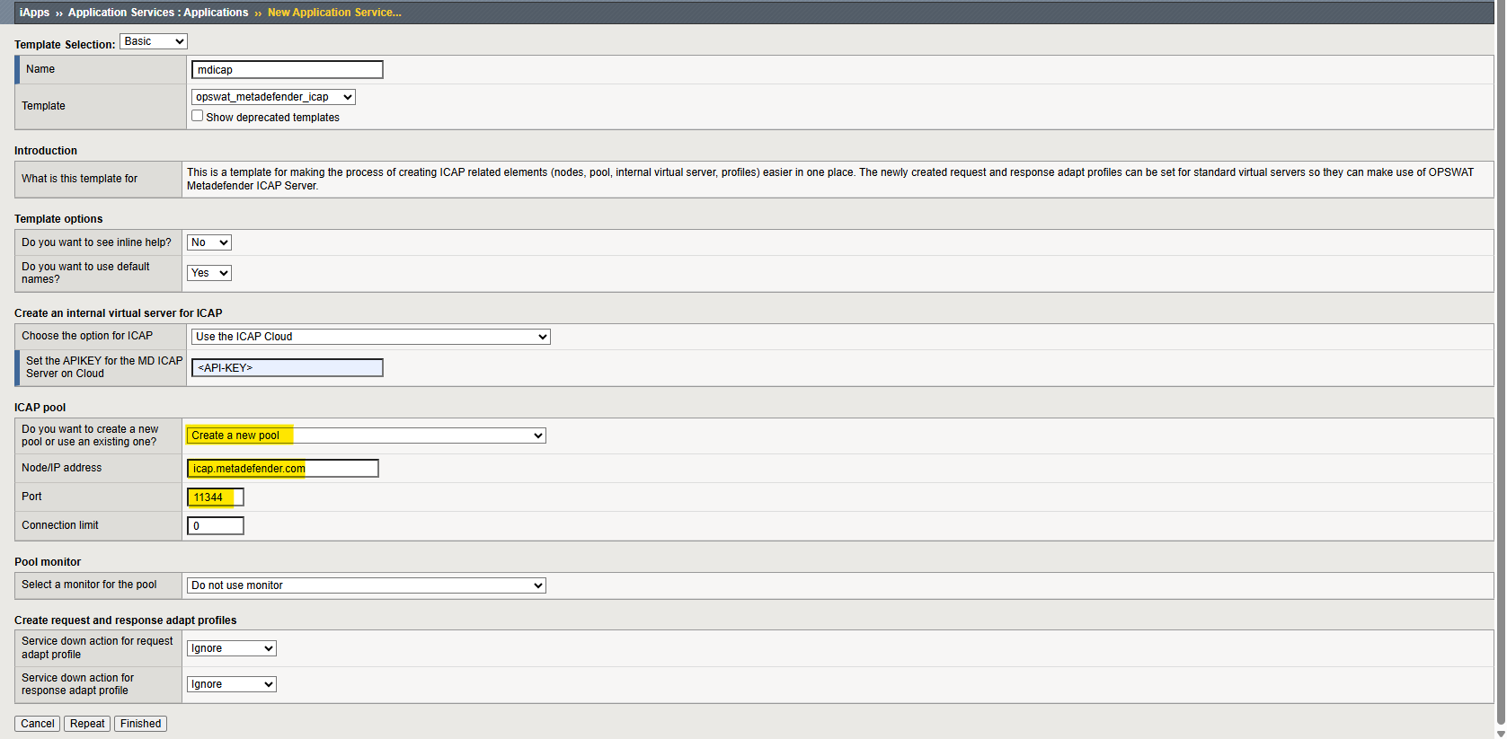The width and height of the screenshot is (1507, 739).
Task: Click 'What is this template for' label
Action: point(79,179)
